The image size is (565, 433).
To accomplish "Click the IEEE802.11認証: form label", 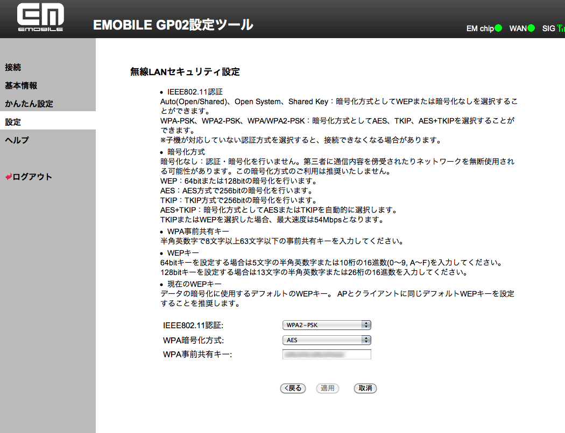I will (193, 326).
